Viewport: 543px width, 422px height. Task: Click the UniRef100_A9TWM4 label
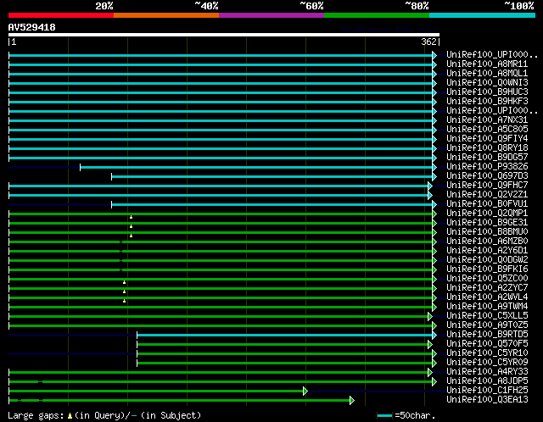487,307
